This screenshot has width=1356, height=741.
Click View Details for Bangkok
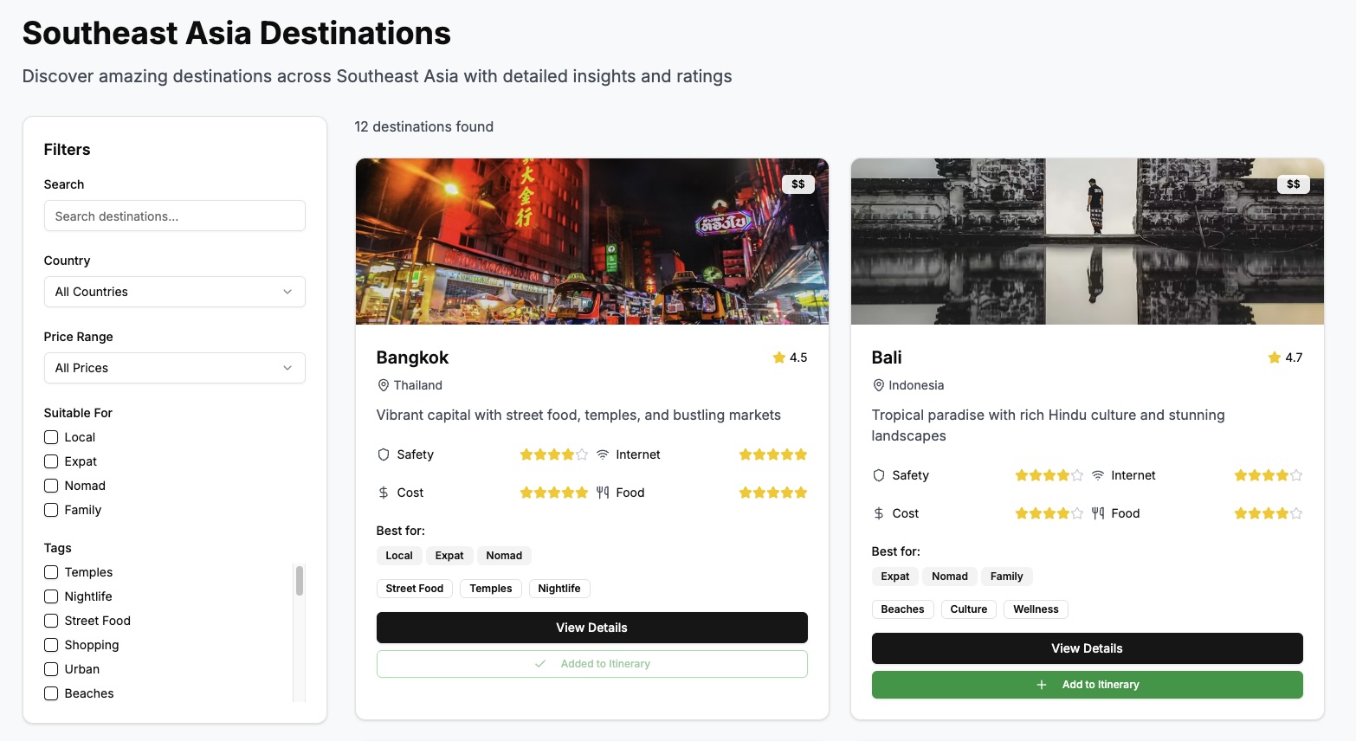[591, 627]
